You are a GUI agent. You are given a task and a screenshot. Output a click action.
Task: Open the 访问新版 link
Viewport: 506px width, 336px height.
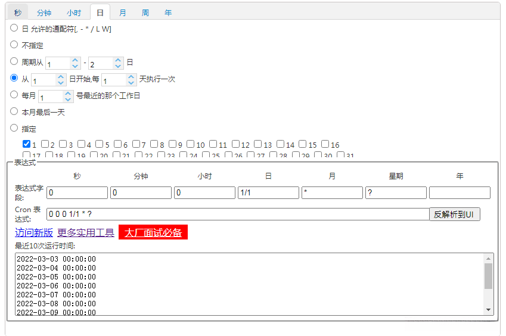34,232
